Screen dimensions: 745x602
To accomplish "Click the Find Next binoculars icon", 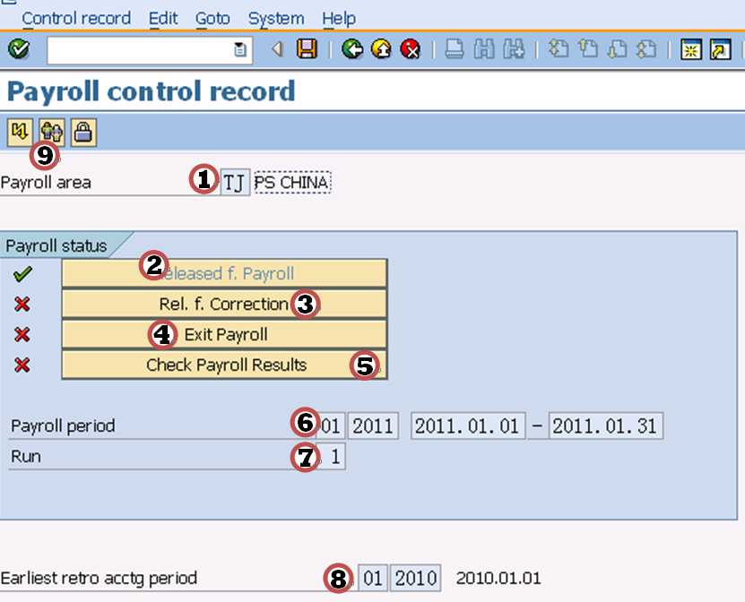I will click(x=514, y=49).
